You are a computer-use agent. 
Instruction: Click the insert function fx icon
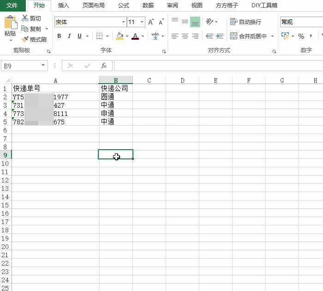(x=104, y=66)
